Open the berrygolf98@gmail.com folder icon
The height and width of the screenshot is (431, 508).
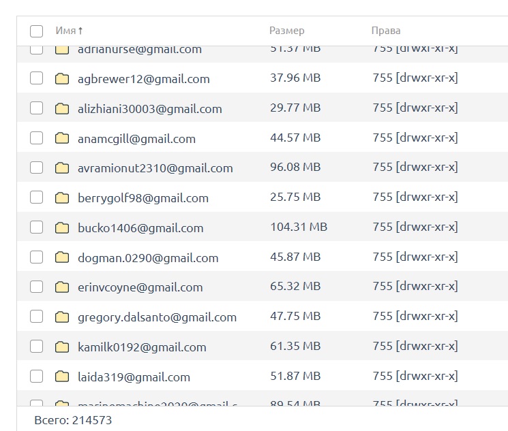(63, 198)
